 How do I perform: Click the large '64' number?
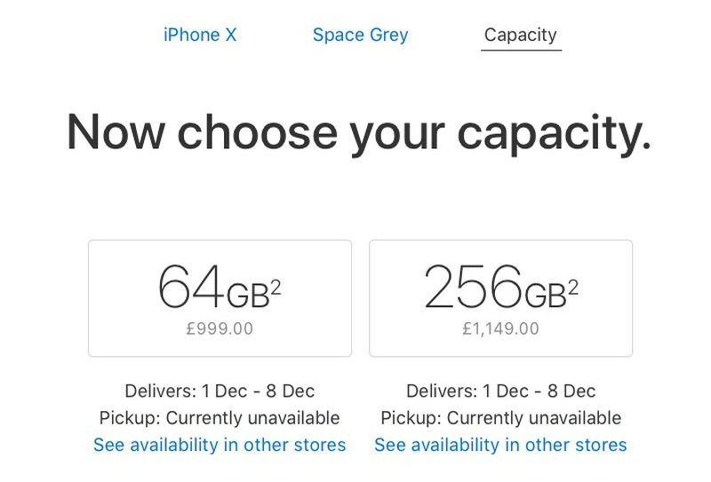pyautogui.click(x=191, y=287)
